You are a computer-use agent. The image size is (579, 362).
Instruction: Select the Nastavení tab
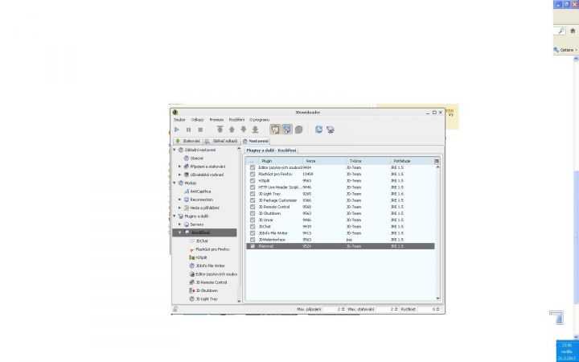coord(256,141)
